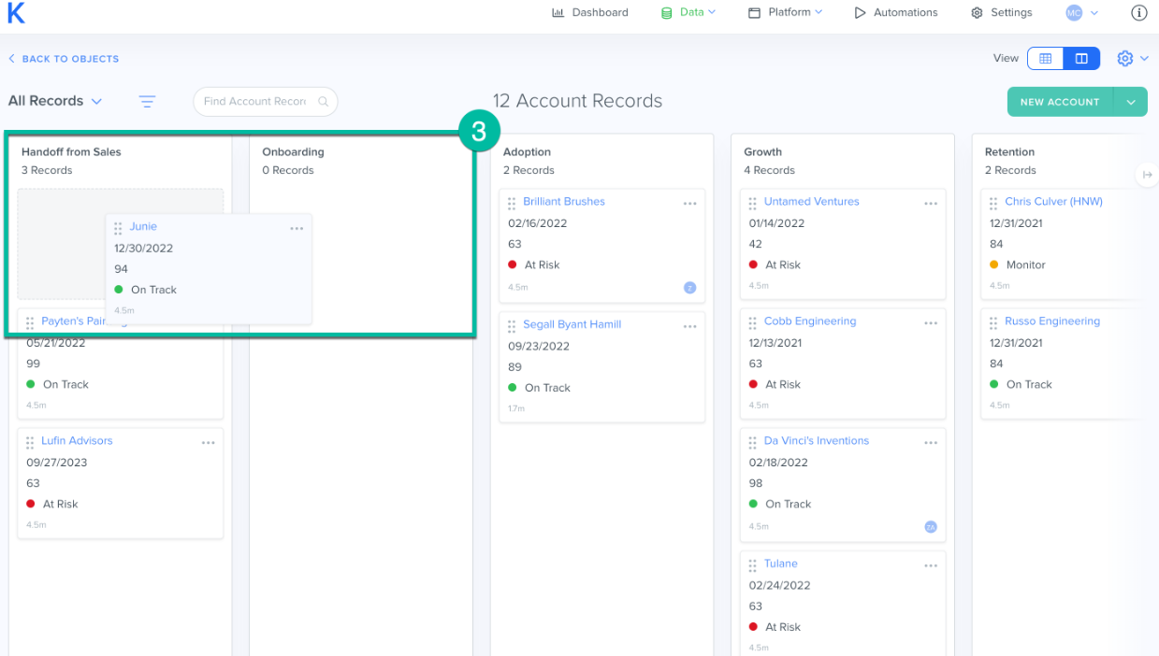Switch to table view
Viewport: 1159px width, 656px height.
(x=1046, y=58)
